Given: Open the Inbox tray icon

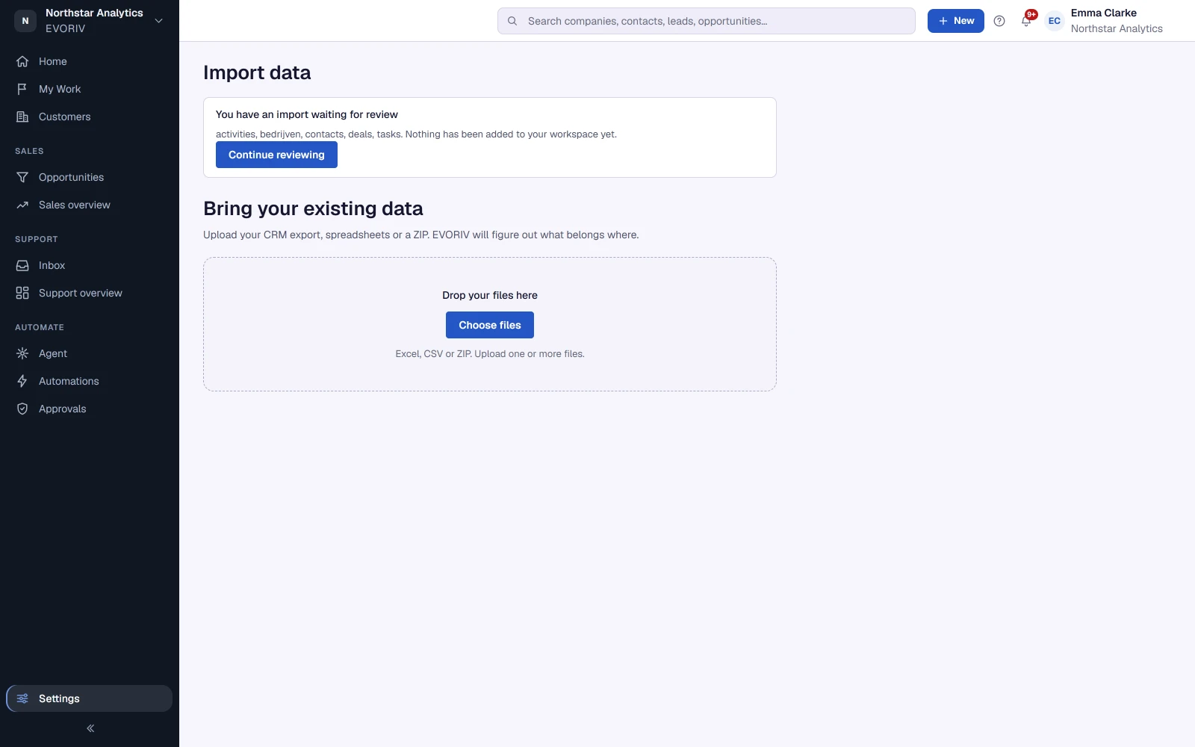Looking at the screenshot, I should [22, 265].
